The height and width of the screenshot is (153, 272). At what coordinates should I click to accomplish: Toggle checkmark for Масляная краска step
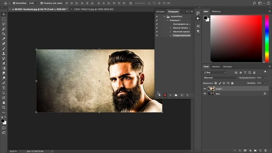[157, 32]
